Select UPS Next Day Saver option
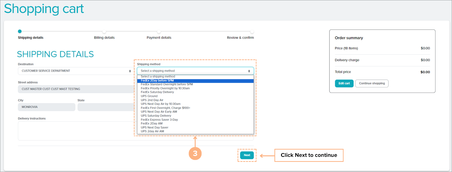 (154, 127)
